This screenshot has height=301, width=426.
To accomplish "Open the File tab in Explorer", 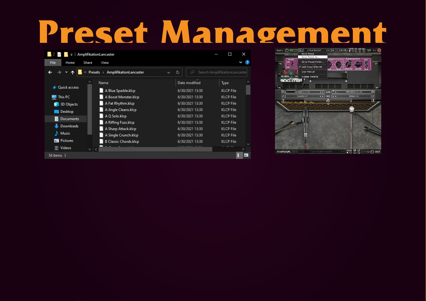I will click(x=53, y=63).
